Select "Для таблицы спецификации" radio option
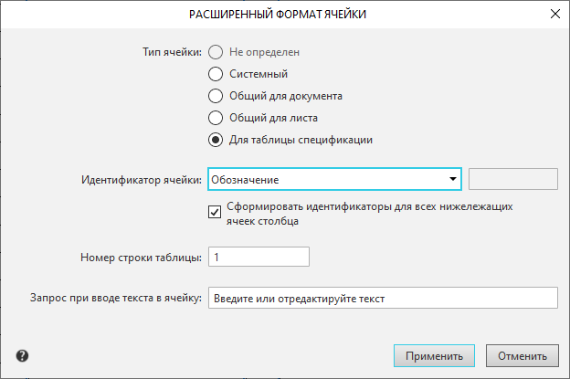The image size is (570, 379). click(x=216, y=140)
